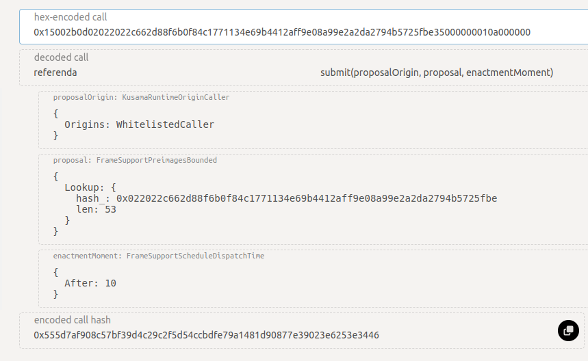Copy the encoded call hash

coord(568,331)
